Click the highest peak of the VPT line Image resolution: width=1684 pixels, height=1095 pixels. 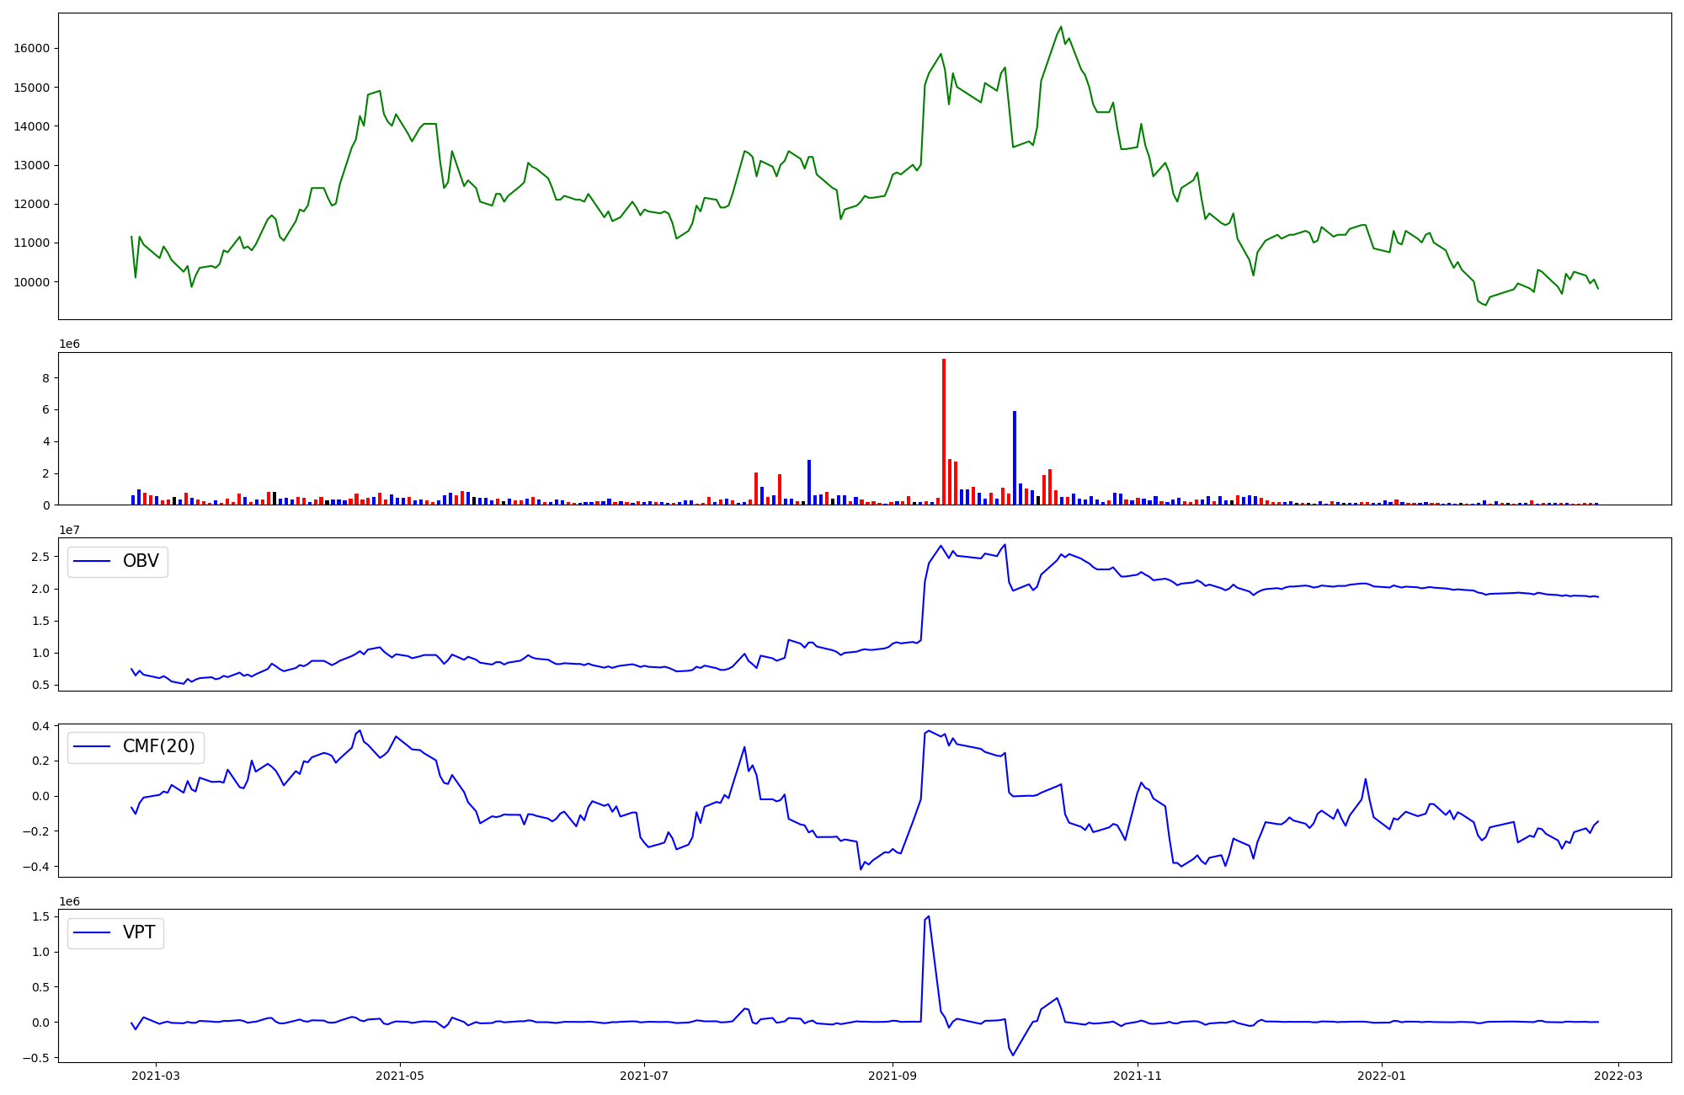coord(928,916)
